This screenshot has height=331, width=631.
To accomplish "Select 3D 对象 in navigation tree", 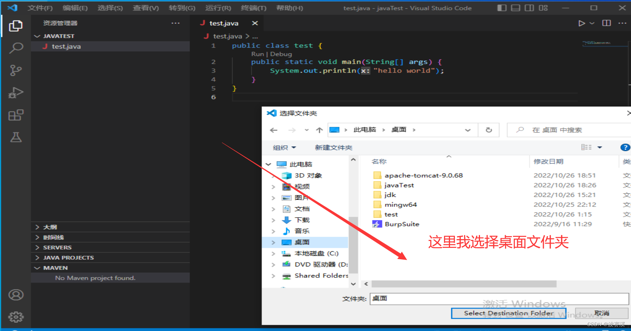I will (x=308, y=176).
